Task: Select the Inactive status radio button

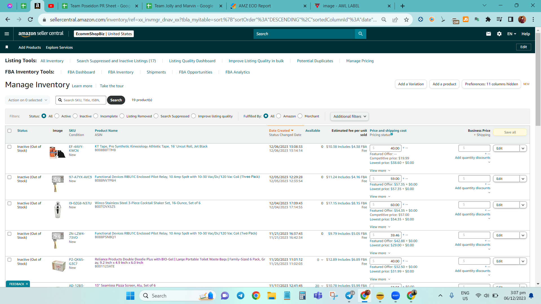Action: tap(75, 116)
